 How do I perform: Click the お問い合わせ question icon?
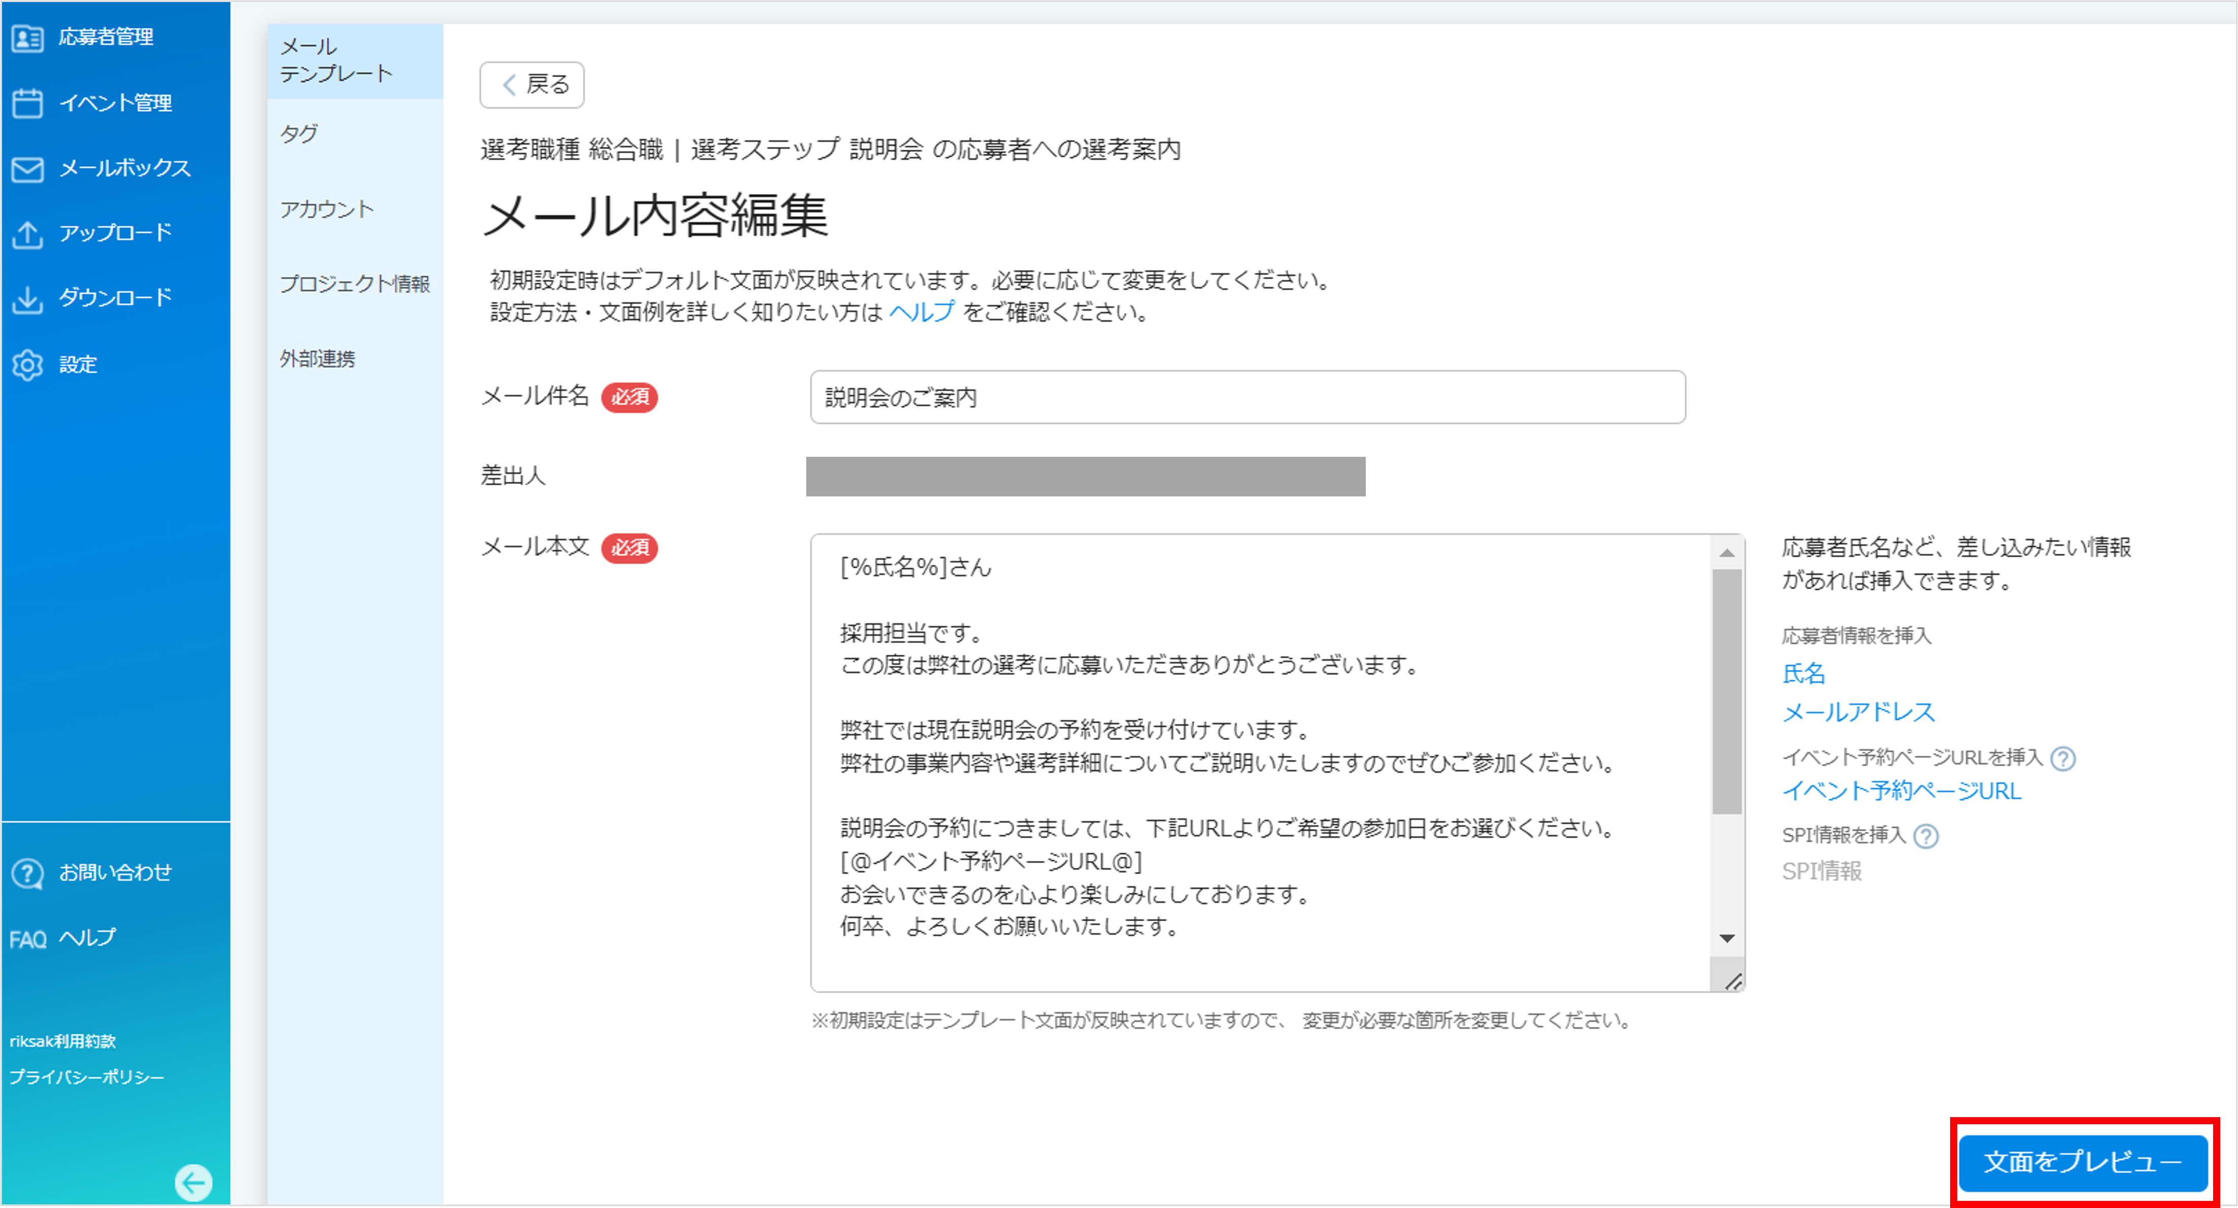[x=28, y=873]
